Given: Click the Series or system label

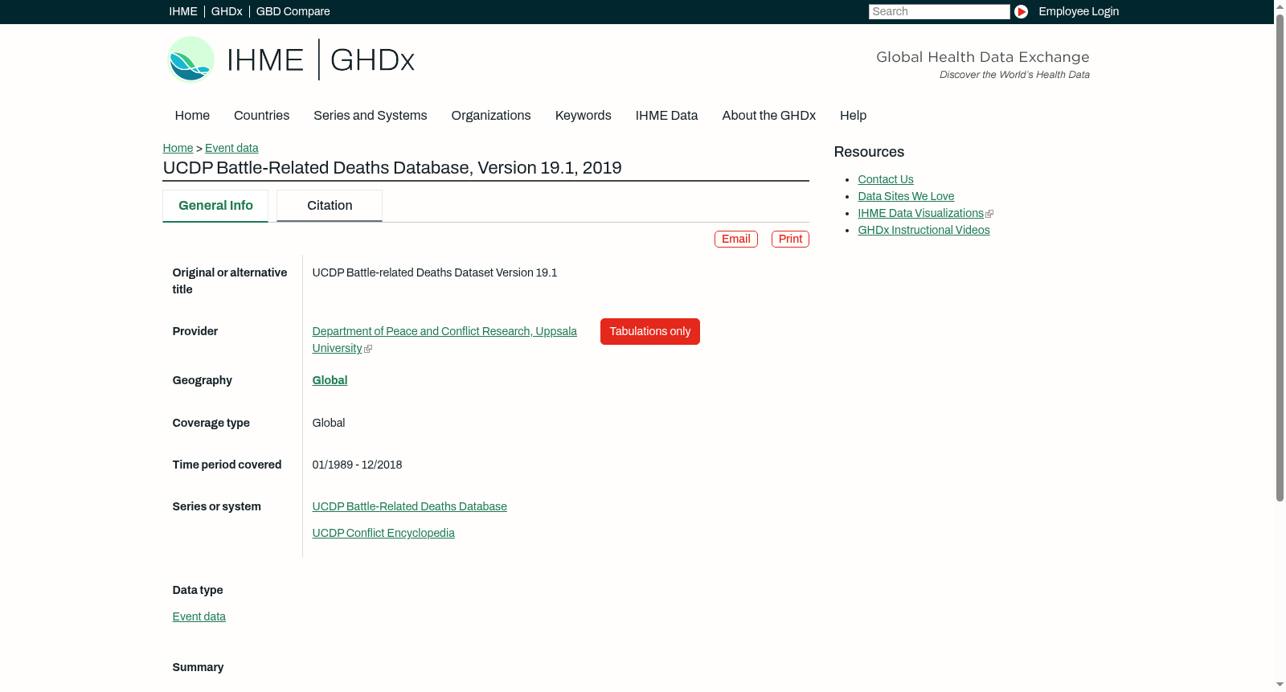Looking at the screenshot, I should point(216,506).
